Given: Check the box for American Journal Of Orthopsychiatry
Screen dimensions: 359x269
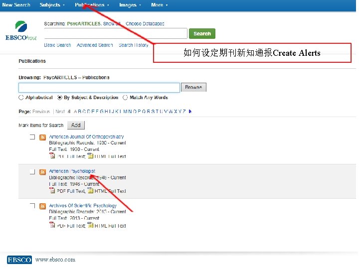Looking at the screenshot, I should coord(32,137).
